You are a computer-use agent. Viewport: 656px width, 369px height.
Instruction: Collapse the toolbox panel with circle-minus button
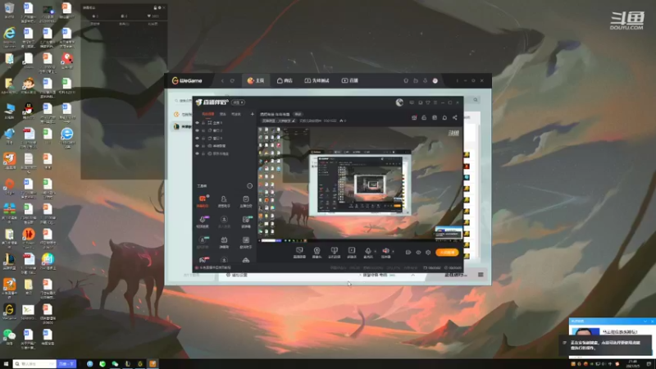pos(250,186)
